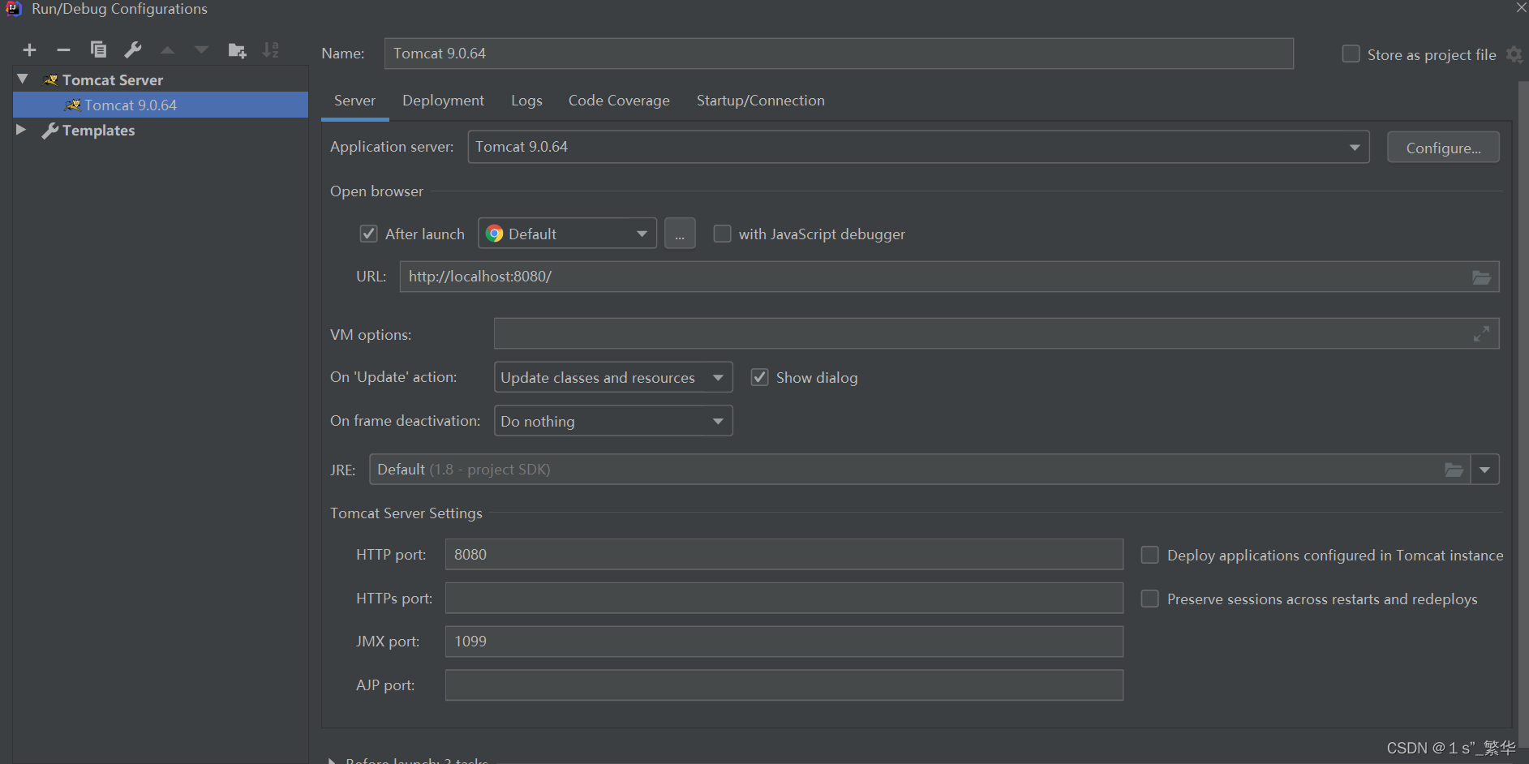The image size is (1529, 764).
Task: Close the Run/Debug Configurations dialog
Action: tap(1521, 7)
